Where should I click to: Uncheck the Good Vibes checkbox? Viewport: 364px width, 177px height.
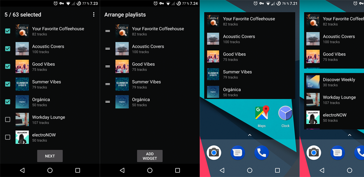[8, 66]
